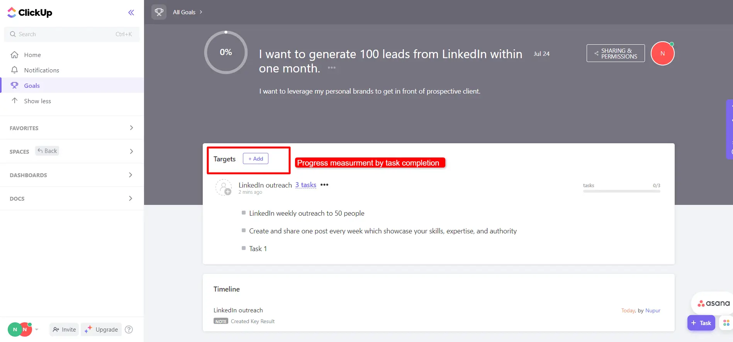733x342 pixels.
Task: Collapse the sidebar with double-chevron icon
Action: point(131,12)
